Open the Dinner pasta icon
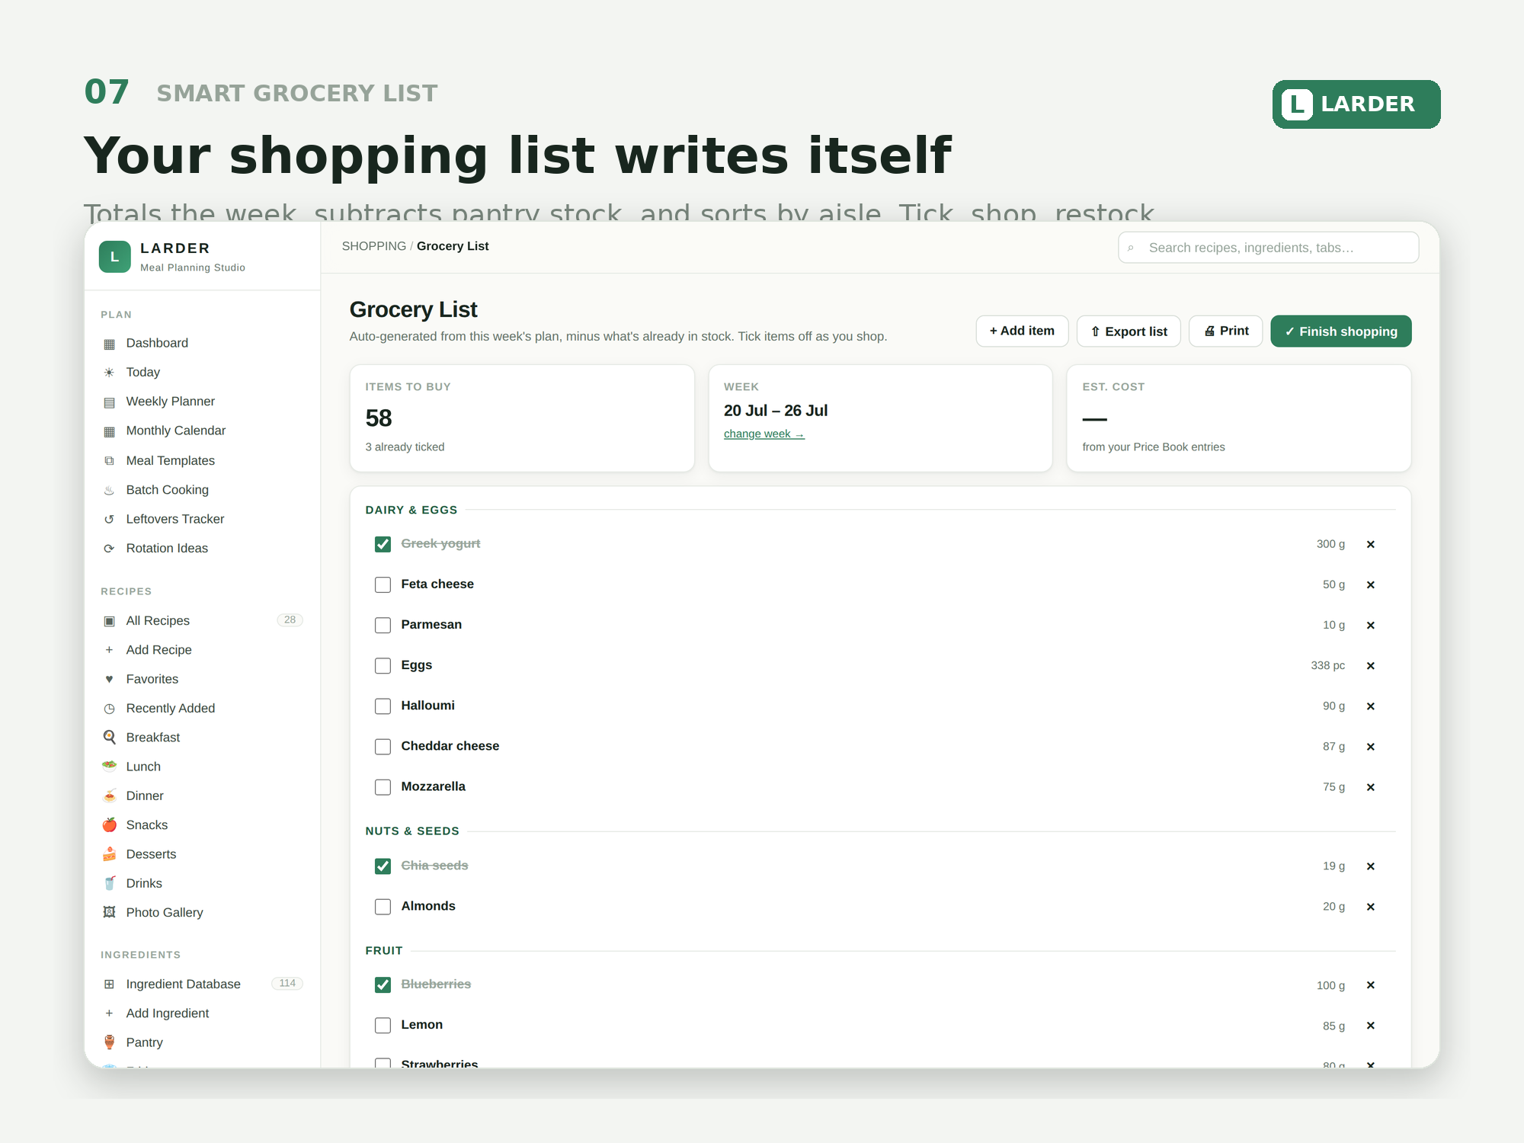The width and height of the screenshot is (1524, 1143). 109,796
